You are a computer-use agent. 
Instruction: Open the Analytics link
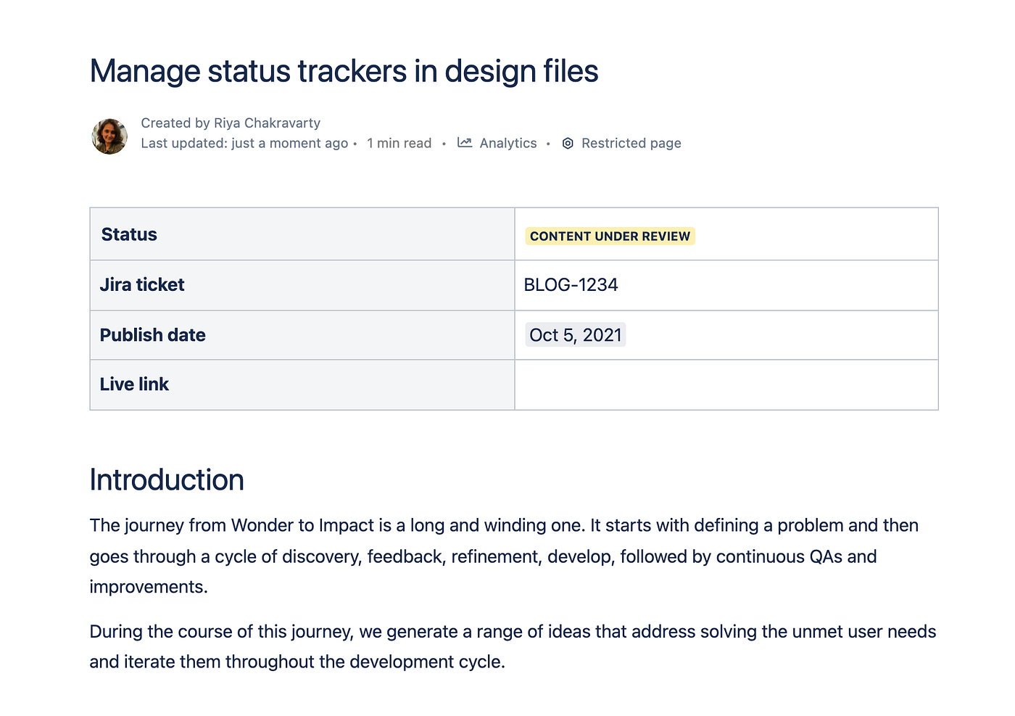(x=507, y=144)
